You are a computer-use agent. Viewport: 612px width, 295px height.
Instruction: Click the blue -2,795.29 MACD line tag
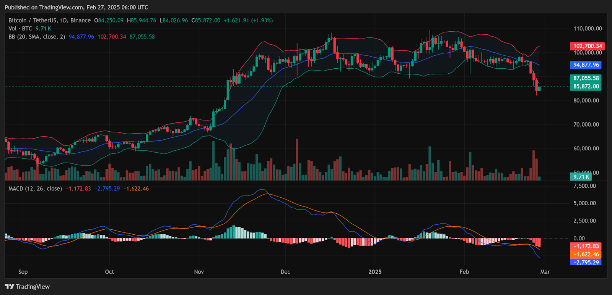(586, 262)
